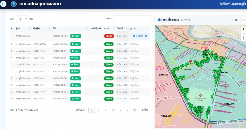The height and width of the screenshot is (129, 247).
Task: Open the rows-per-page dropdown showing 10
Action: [22, 19]
